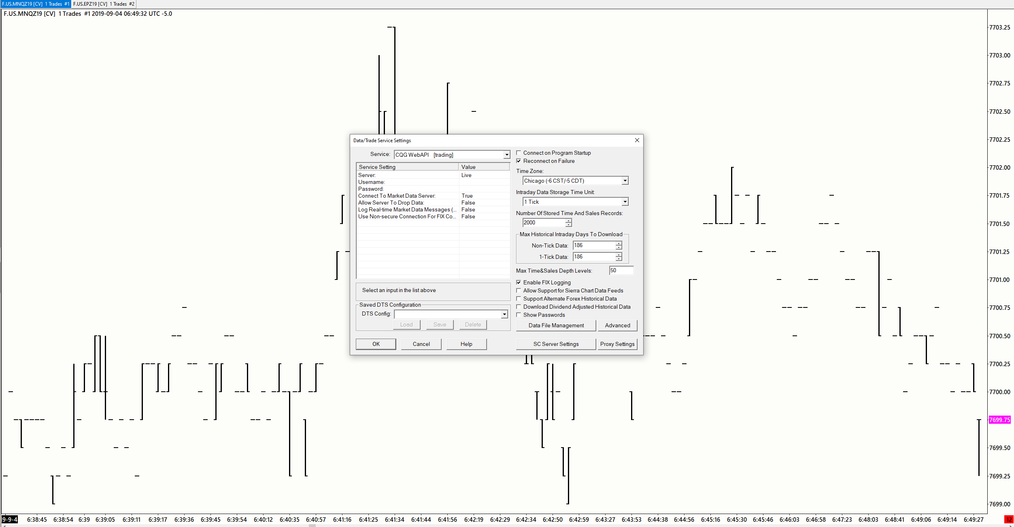The width and height of the screenshot is (1014, 527).
Task: Enable Allow Support for Sierra Chart Data Feeds
Action: (x=519, y=290)
